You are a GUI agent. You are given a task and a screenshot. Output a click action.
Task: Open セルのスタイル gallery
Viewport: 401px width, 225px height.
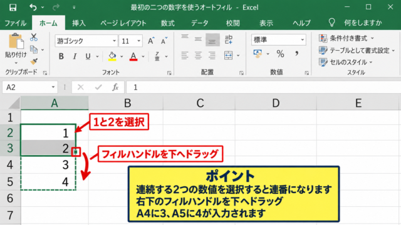[x=345, y=62]
